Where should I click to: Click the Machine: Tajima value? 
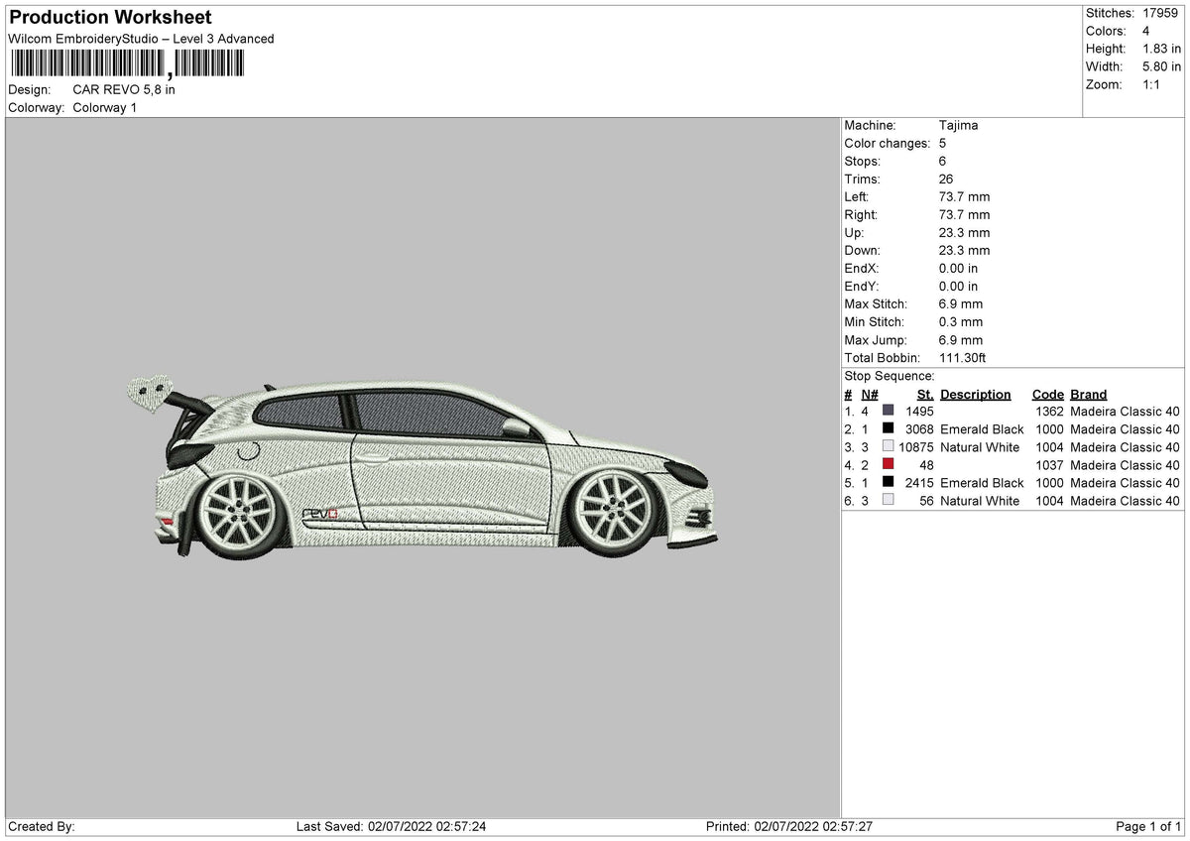(x=958, y=125)
